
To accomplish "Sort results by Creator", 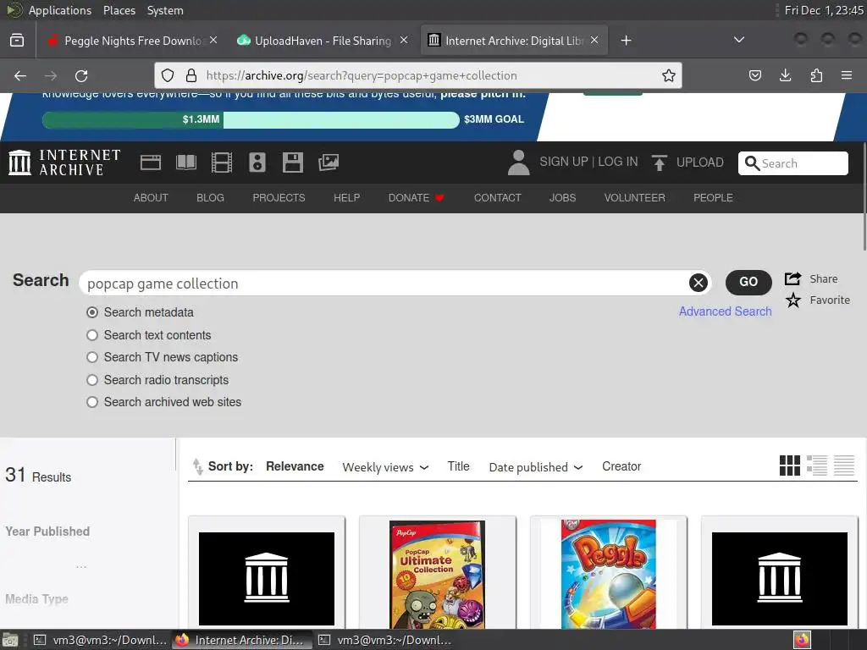I will [621, 466].
